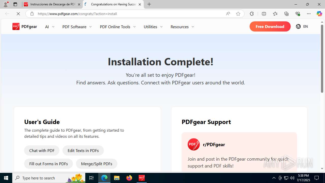
Task: Select the Congratulations tab
Action: (x=113, y=4)
